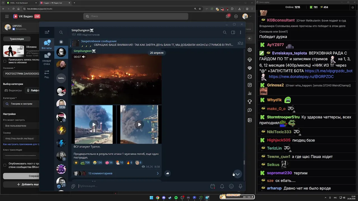Screen dimensions: 358x201
Task: Choose the Видеоигры category type
Action: coord(13,90)
